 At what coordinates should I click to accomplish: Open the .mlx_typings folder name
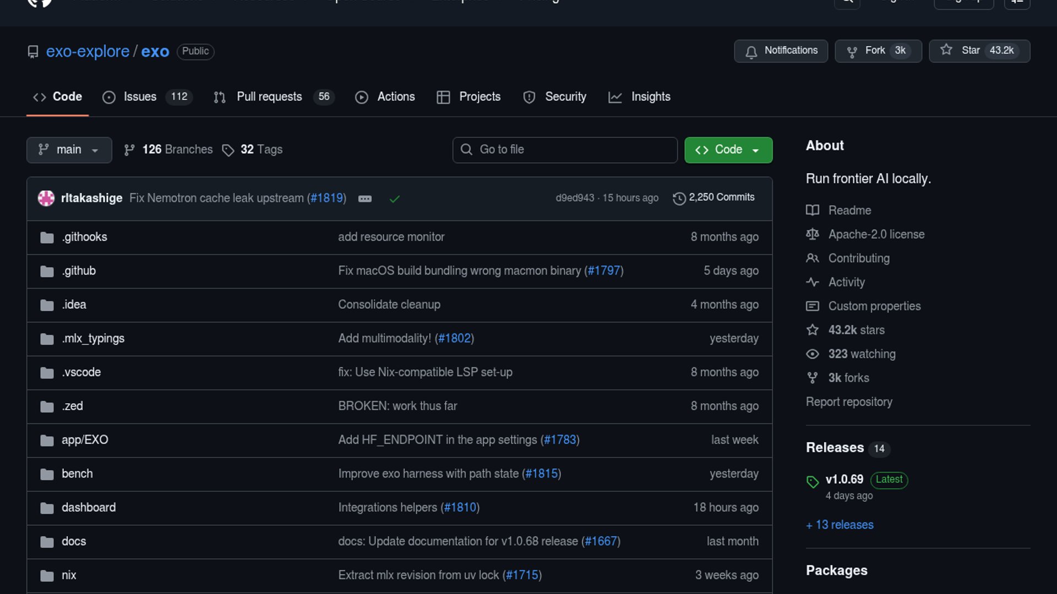point(93,338)
